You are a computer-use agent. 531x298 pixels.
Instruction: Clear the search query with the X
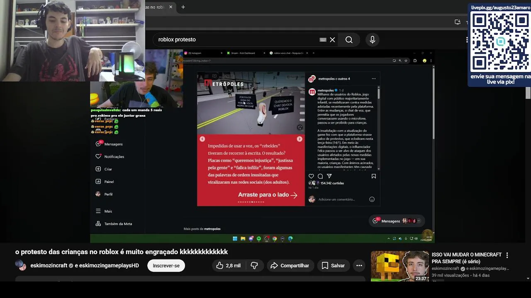coord(332,40)
